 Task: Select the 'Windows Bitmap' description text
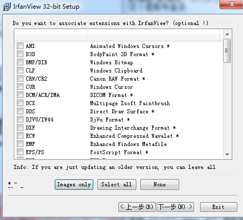[x=111, y=62]
